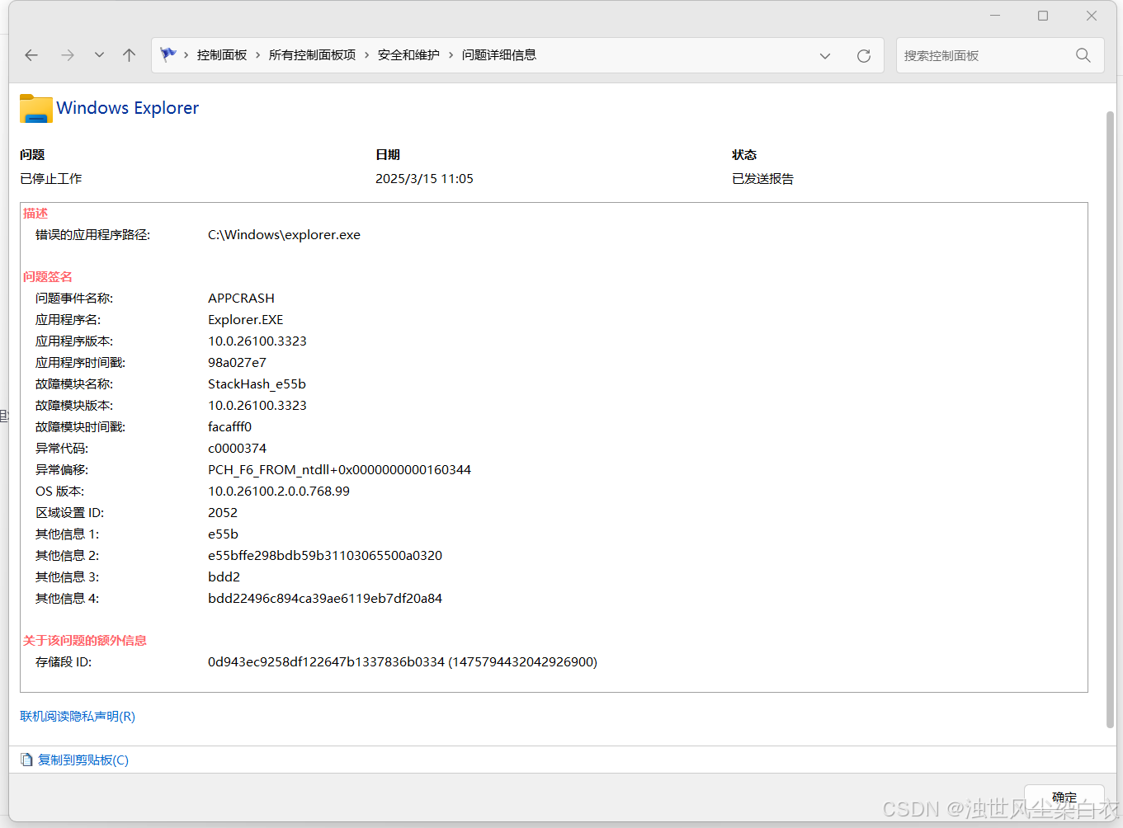The height and width of the screenshot is (828, 1123).
Task: Close the problem details window
Action: click(x=1092, y=16)
